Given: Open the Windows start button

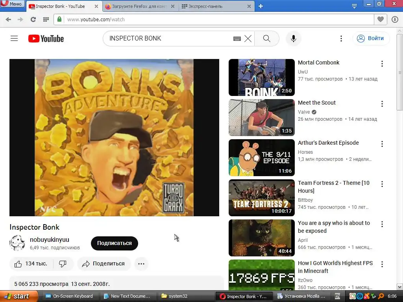Looking at the screenshot, I should coord(18,296).
